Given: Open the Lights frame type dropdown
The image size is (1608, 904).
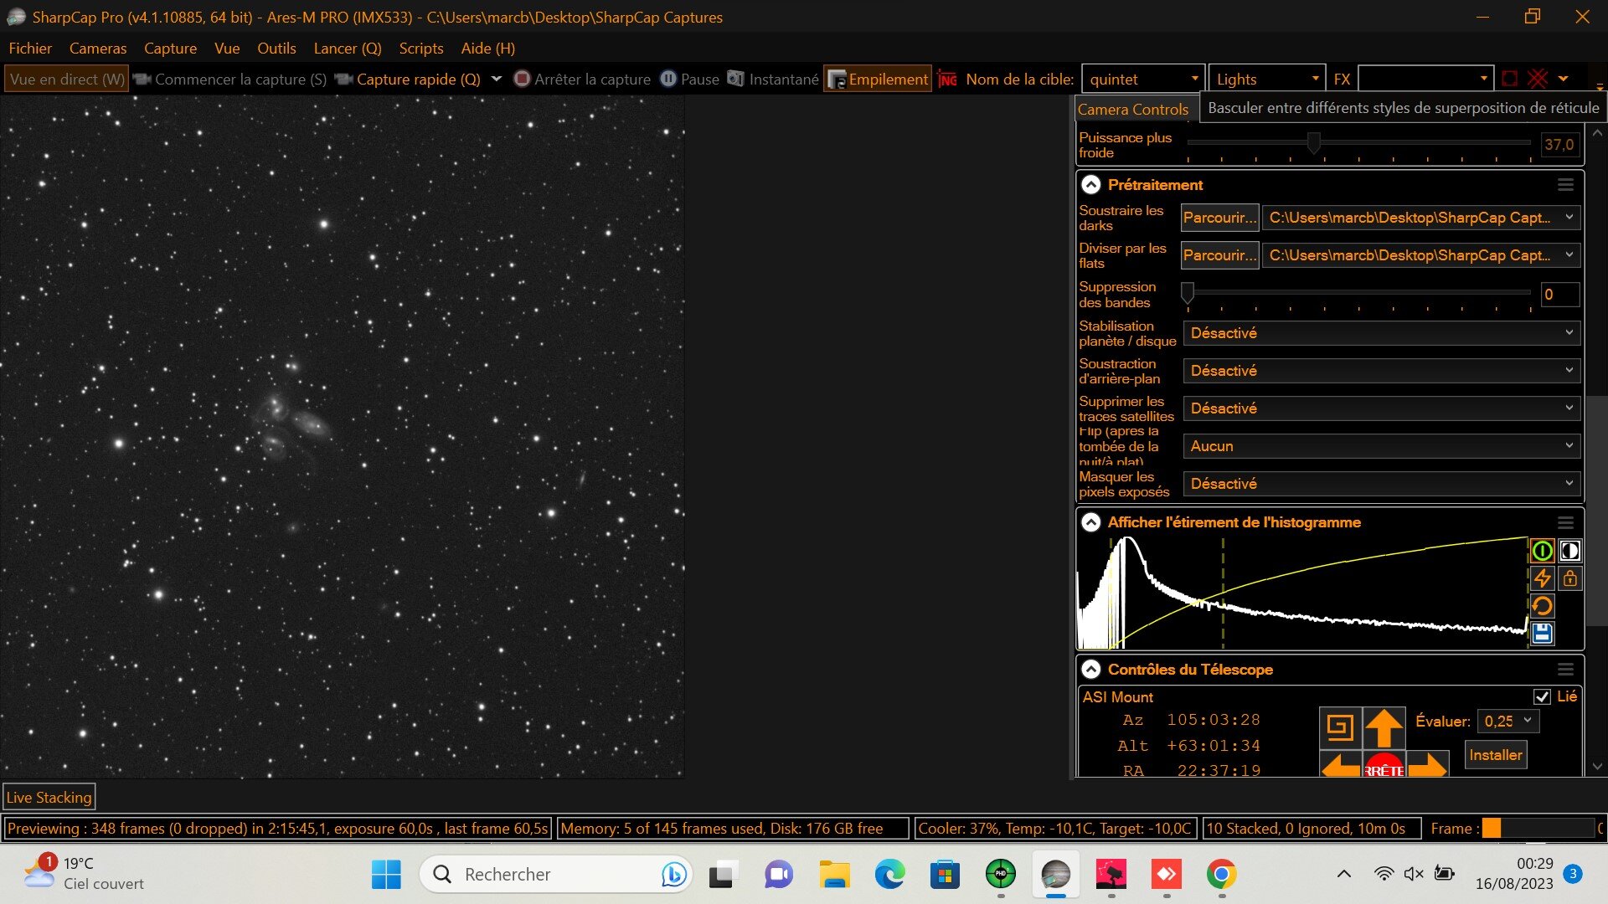Looking at the screenshot, I should pyautogui.click(x=1266, y=79).
